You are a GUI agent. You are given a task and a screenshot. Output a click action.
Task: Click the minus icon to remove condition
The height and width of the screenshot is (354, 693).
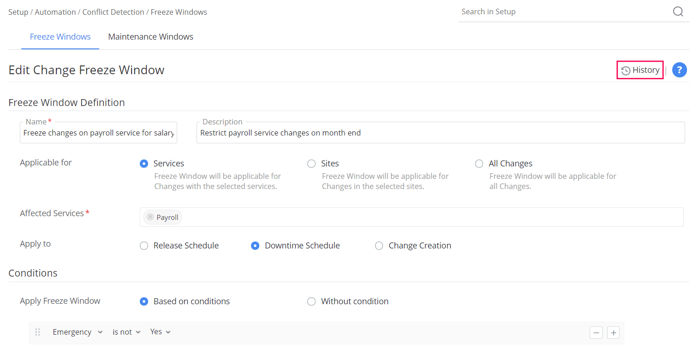(596, 333)
